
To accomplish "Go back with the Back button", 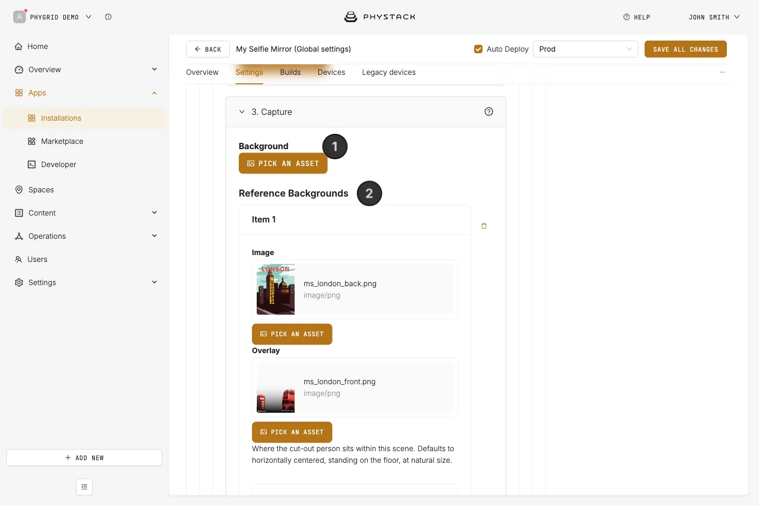I will pos(208,49).
